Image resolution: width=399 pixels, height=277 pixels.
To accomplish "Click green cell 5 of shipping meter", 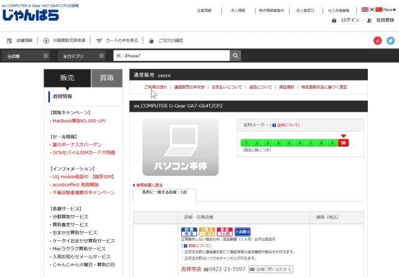I will [289, 143].
